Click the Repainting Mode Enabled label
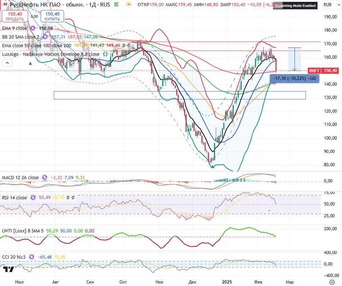Viewport: 342px width, 286px height. click(x=295, y=6)
